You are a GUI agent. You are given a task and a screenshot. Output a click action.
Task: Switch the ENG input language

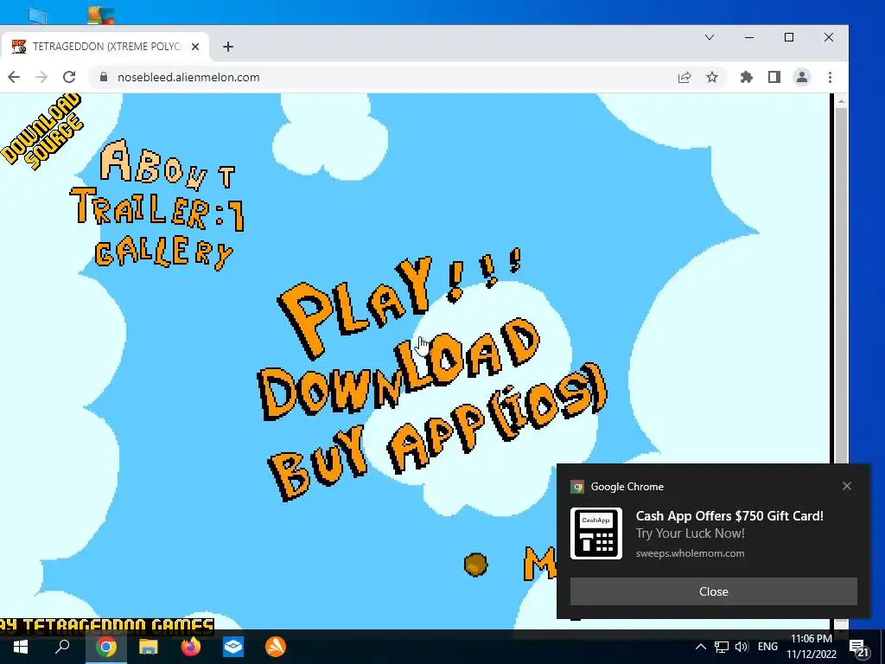pos(767,647)
